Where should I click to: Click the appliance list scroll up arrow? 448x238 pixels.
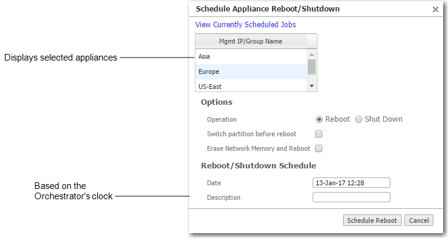[x=311, y=54]
